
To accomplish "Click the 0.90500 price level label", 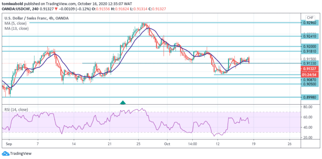I will (310, 85).
